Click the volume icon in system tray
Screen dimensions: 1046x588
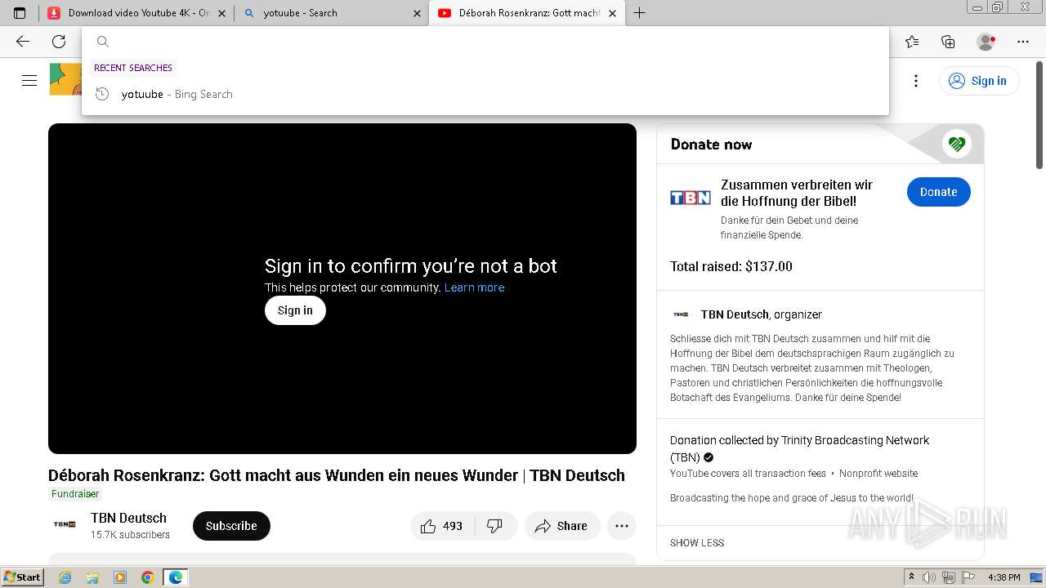click(x=929, y=577)
